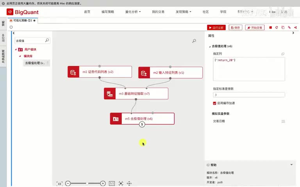This screenshot has height=187, width=300.
Task: Open the 策略 side tab
Action: pos(3,24)
